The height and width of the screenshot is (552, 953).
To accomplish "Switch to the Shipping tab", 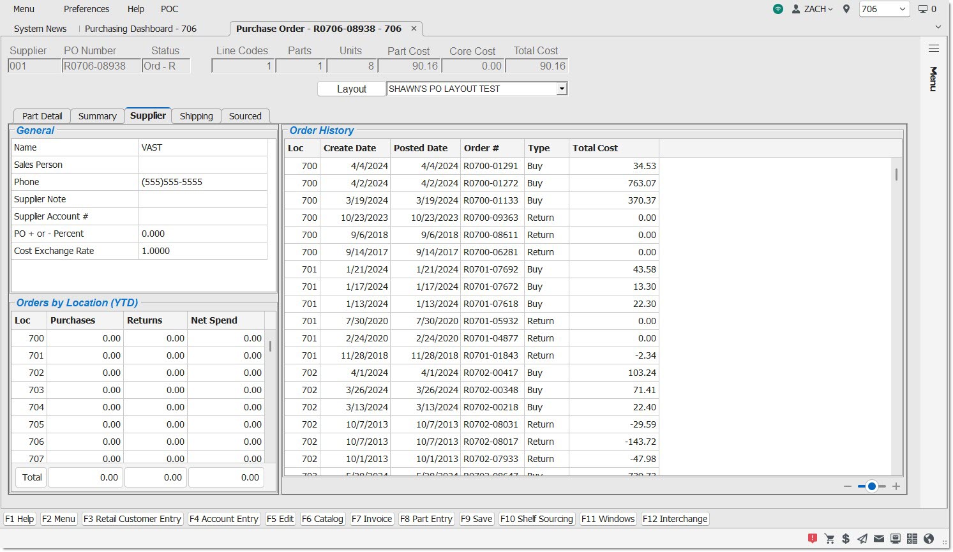I will tap(196, 116).
